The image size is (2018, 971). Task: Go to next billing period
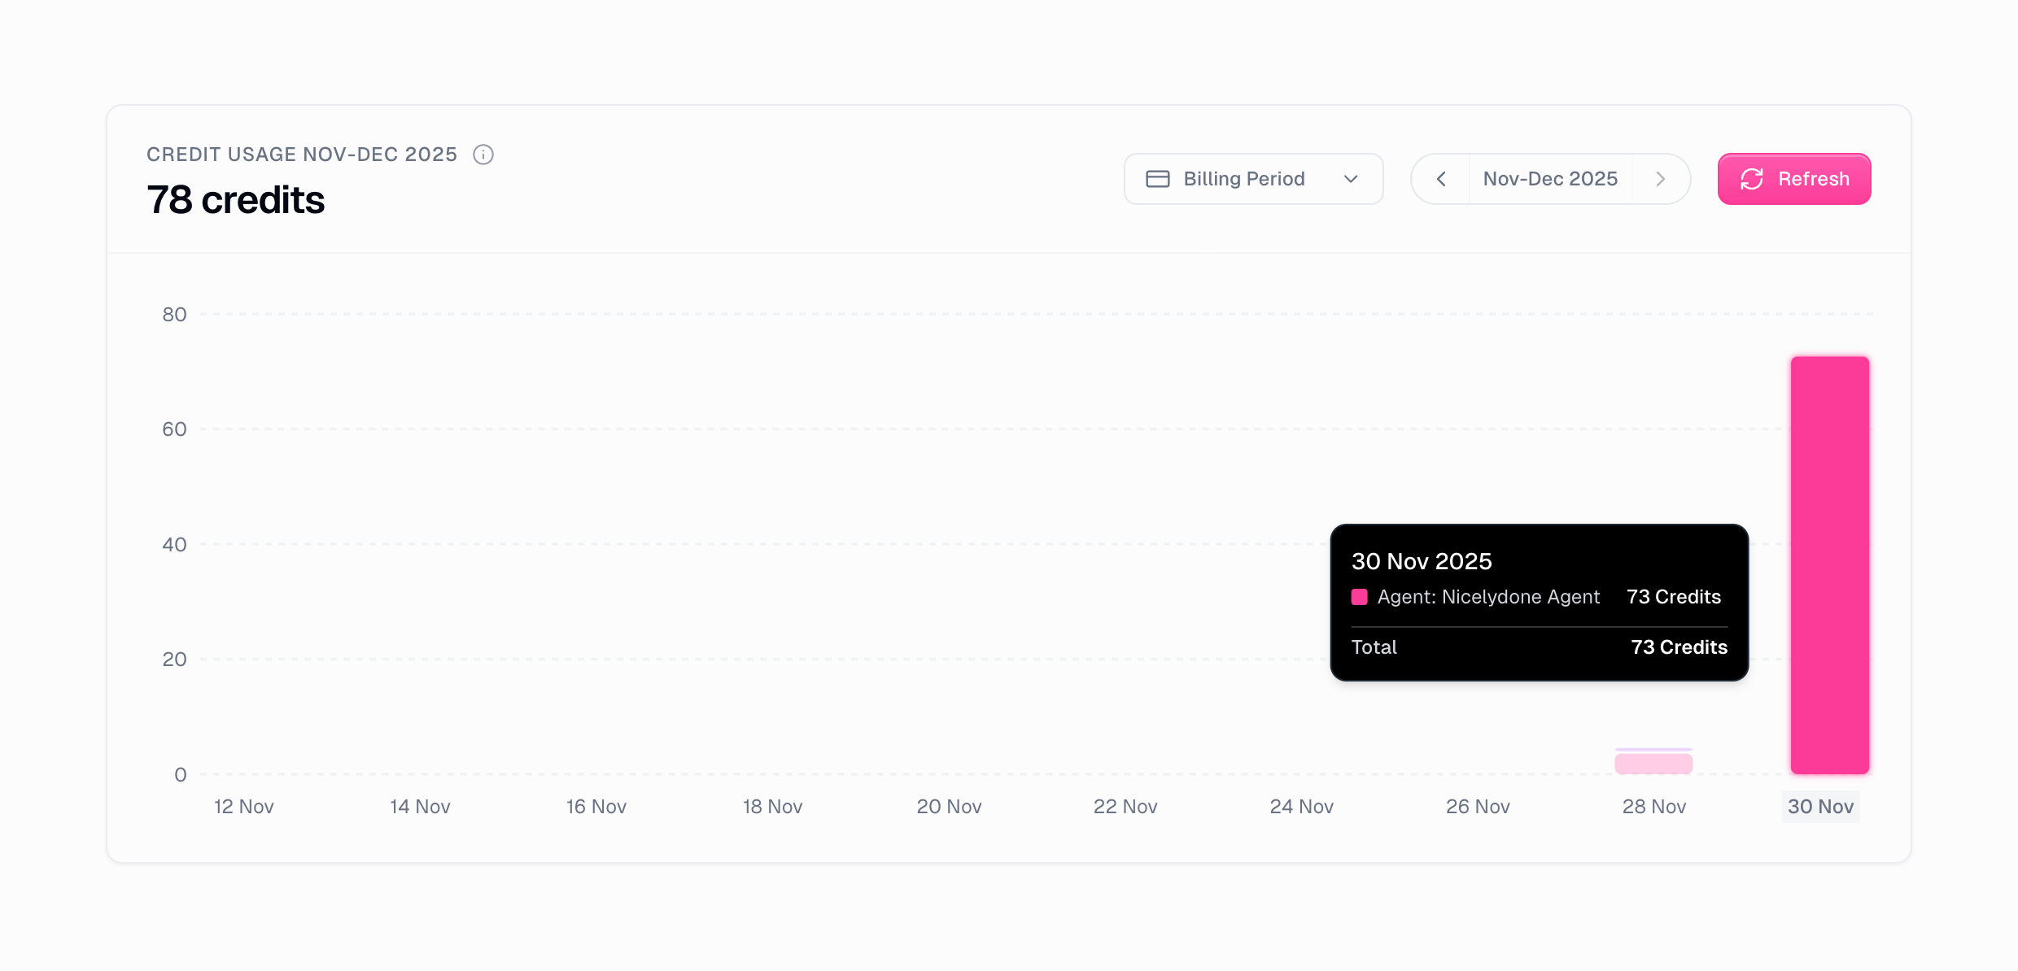pyautogui.click(x=1661, y=179)
